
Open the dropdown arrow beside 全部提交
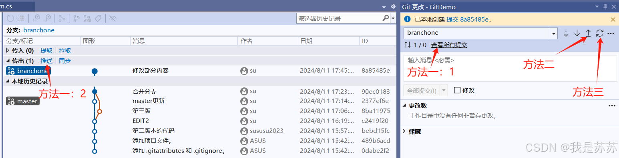click(443, 90)
